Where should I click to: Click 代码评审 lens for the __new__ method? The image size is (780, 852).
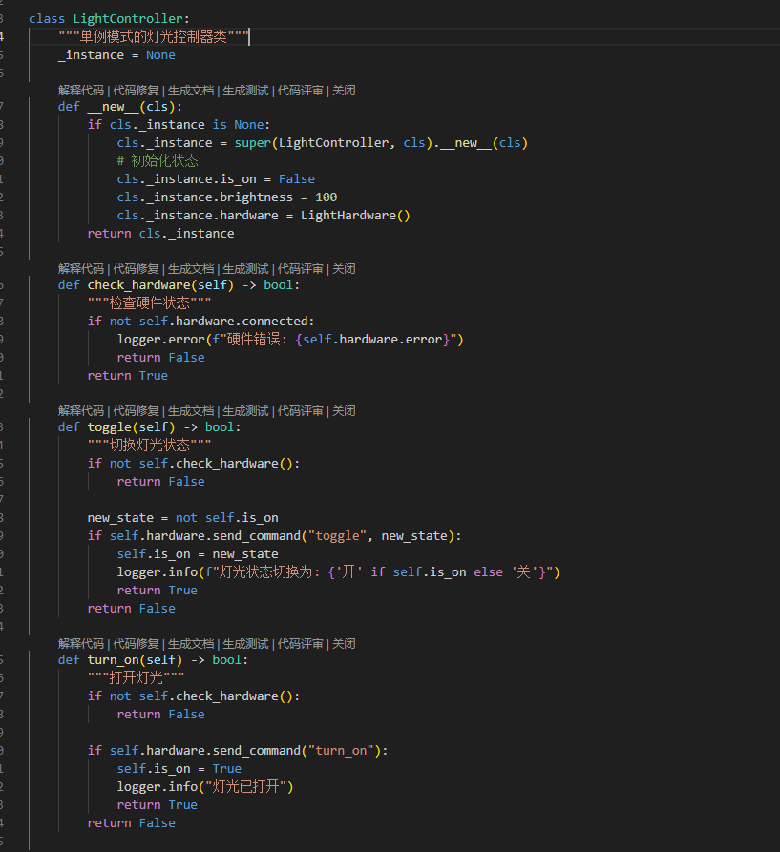301,91
